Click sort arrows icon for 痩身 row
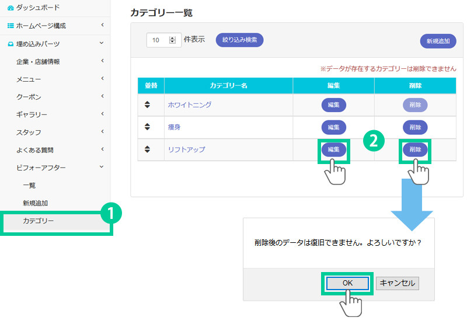The width and height of the screenshot is (467, 324). [148, 127]
